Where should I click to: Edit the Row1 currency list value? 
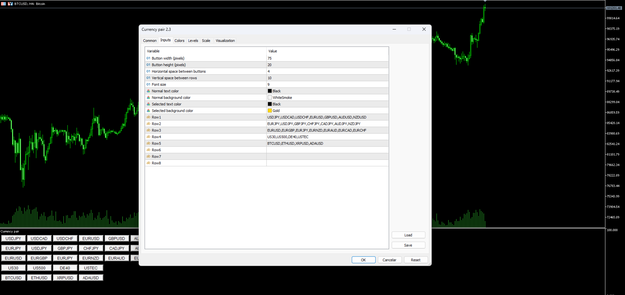pos(328,117)
